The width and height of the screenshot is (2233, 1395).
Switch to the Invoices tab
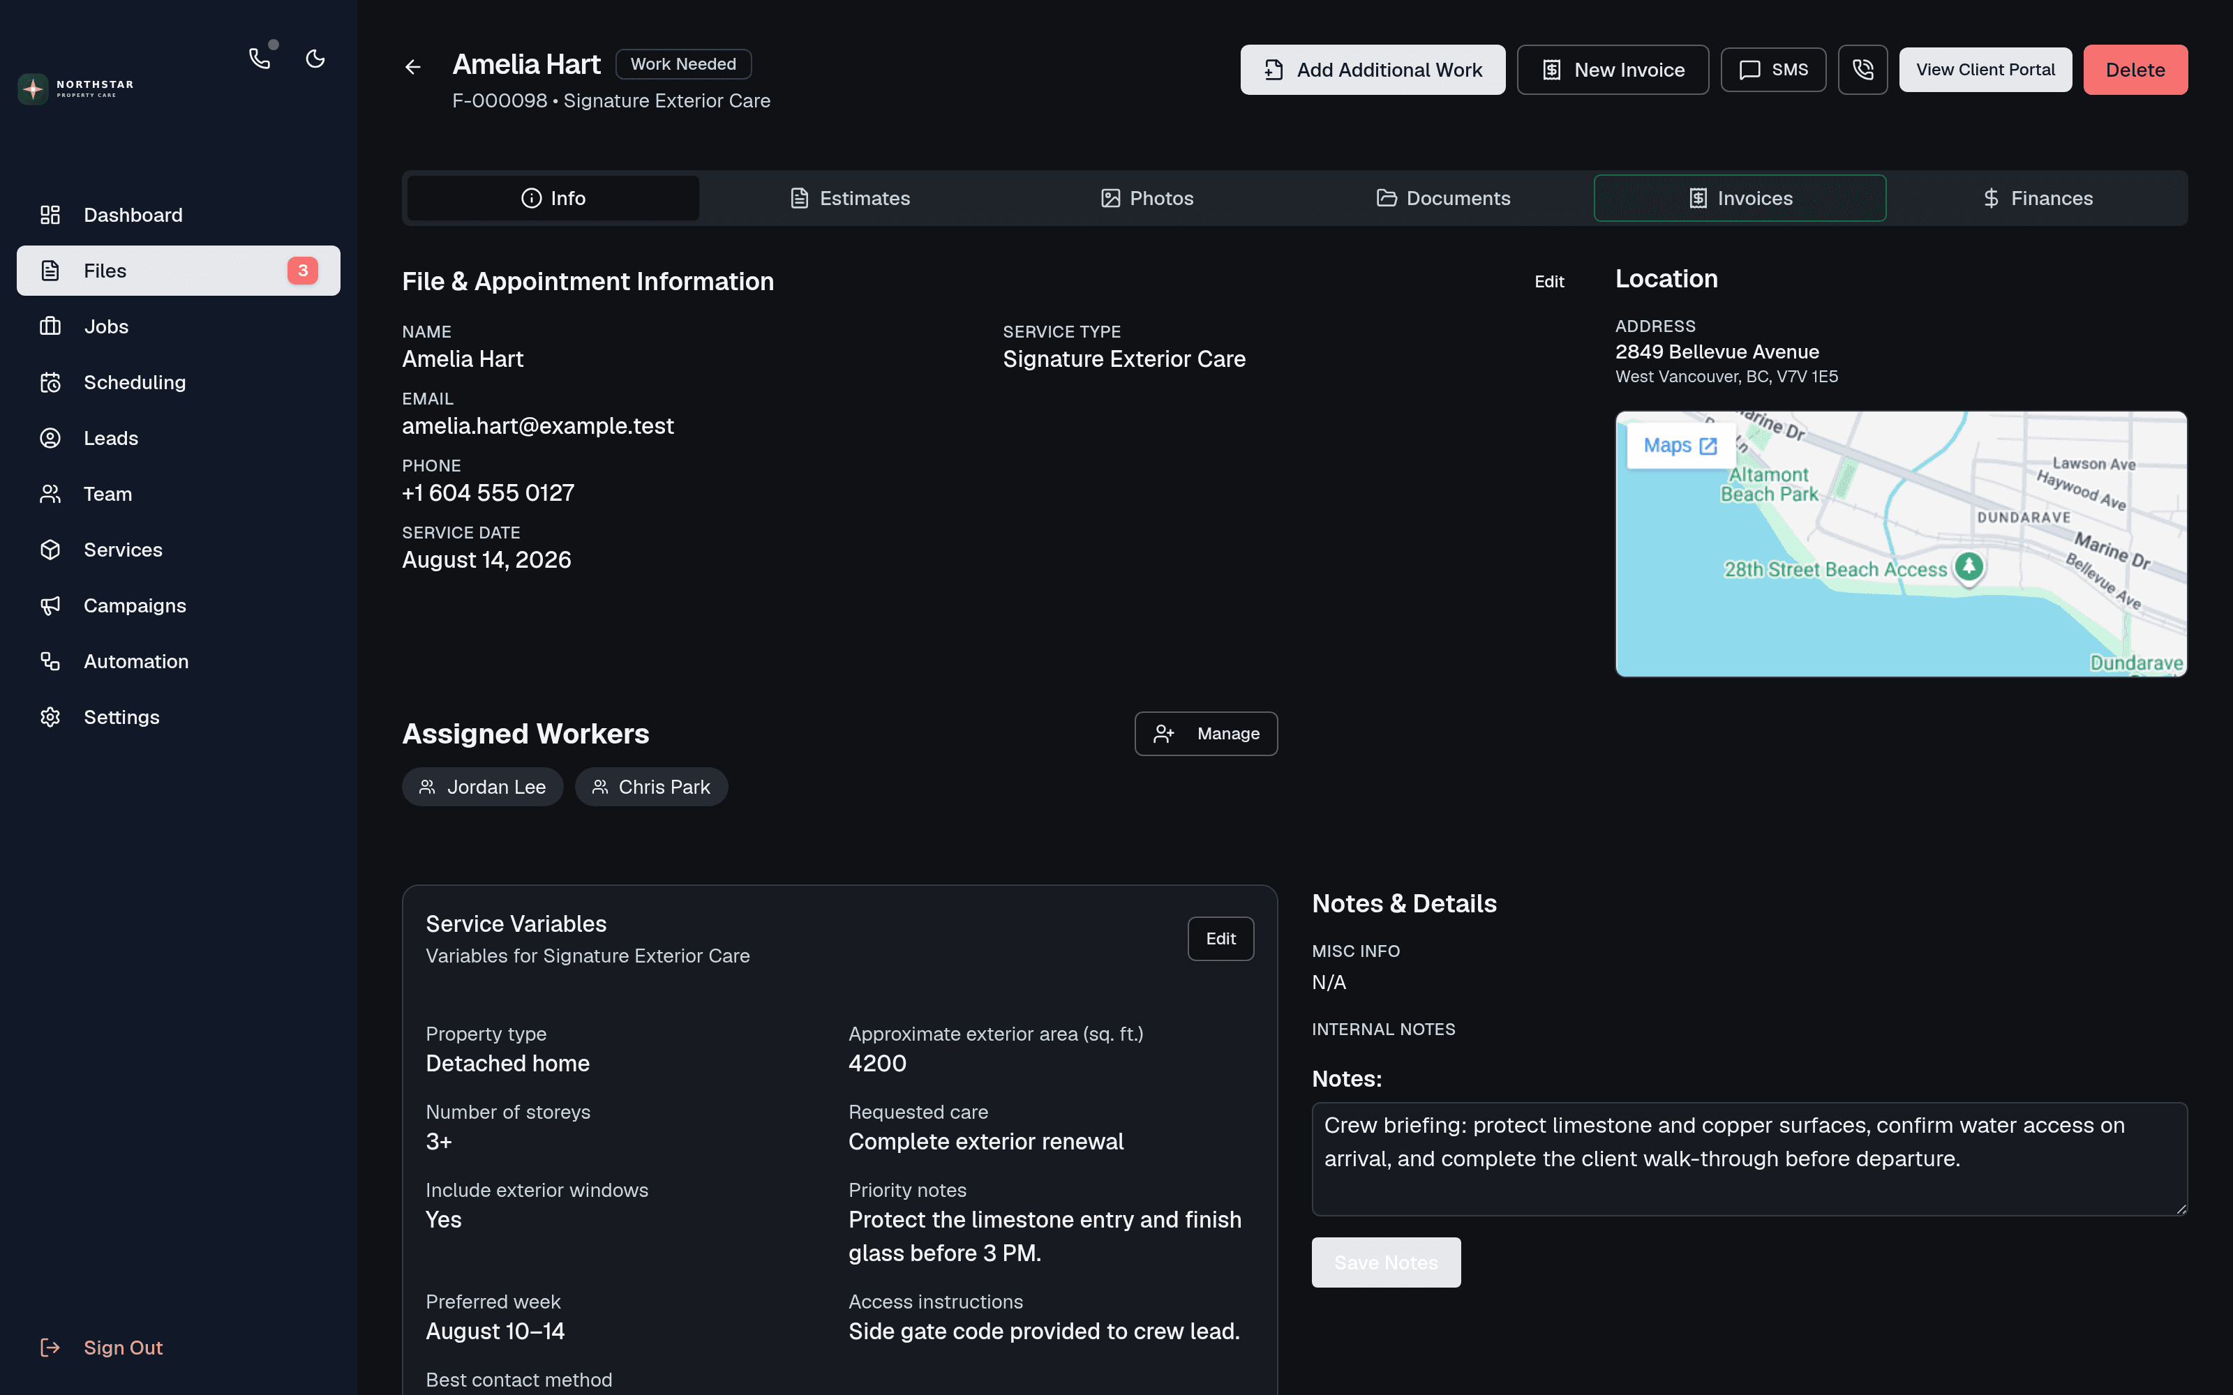tap(1740, 198)
